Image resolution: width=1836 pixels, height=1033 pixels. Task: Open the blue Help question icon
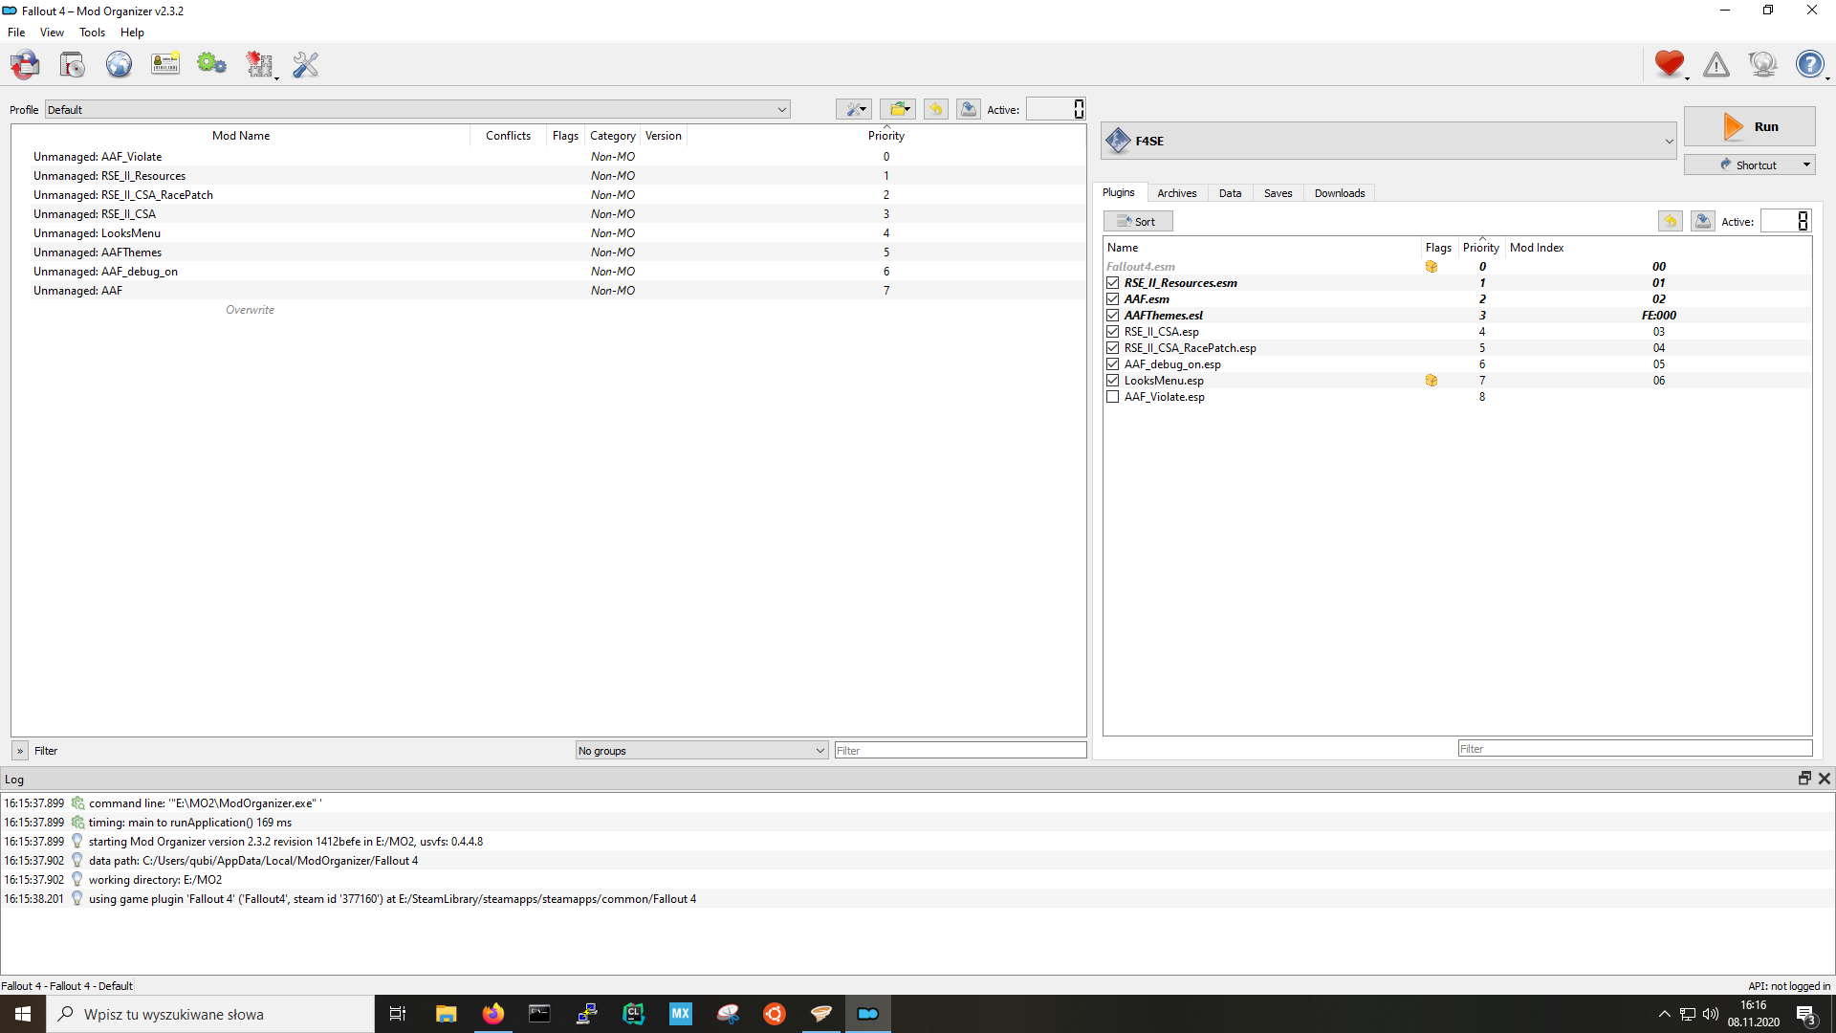1809,64
